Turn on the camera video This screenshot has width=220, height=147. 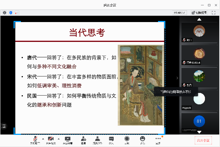pos(51,139)
